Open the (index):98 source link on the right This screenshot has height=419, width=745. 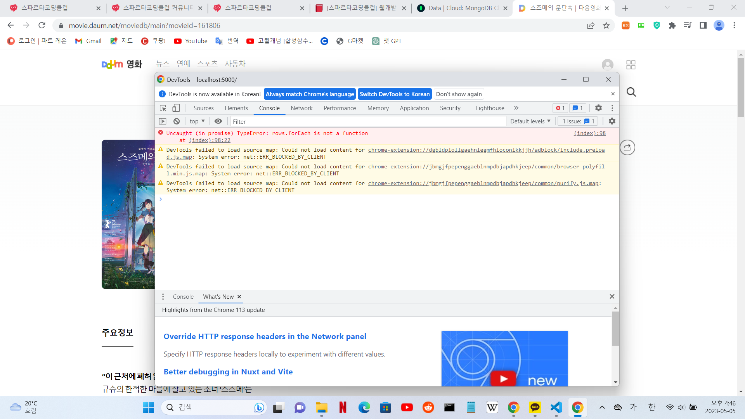coord(590,133)
